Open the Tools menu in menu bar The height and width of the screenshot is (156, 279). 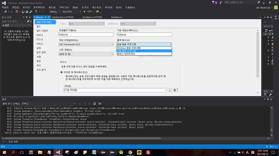coord(85,7)
